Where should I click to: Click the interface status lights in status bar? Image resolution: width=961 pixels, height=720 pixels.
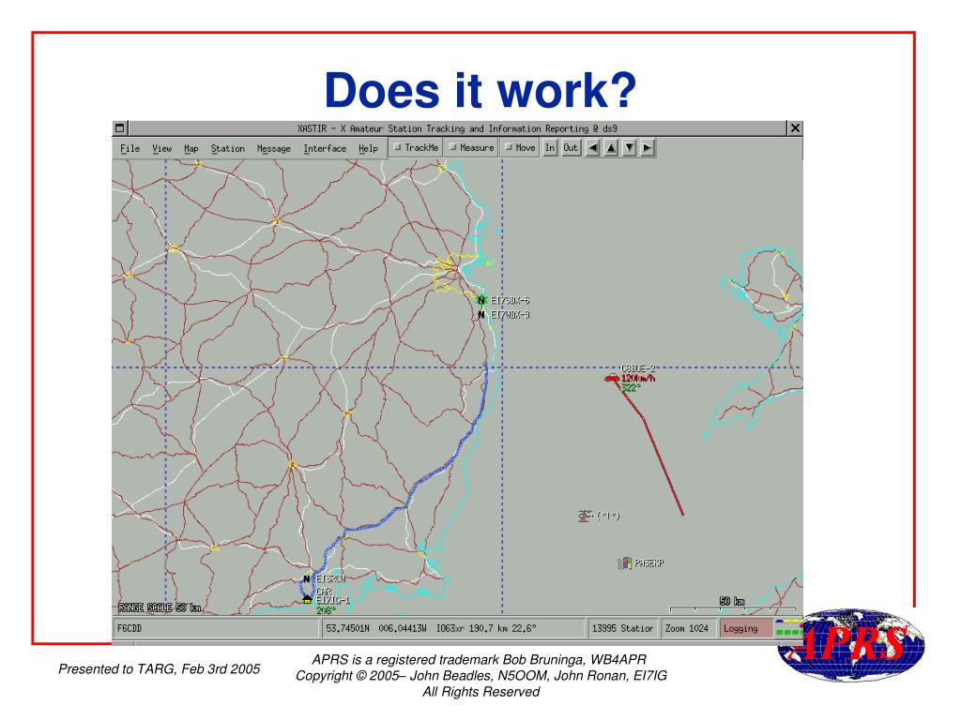click(788, 628)
